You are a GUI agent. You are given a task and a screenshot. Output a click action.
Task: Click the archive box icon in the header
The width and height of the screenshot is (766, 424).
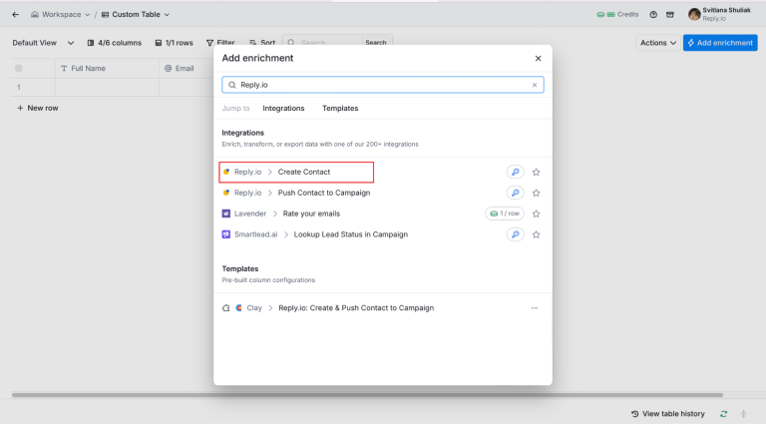(670, 15)
